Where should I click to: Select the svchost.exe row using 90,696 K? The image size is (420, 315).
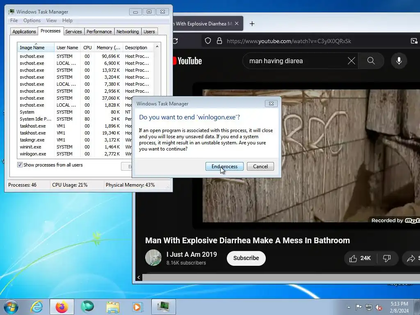point(86,56)
